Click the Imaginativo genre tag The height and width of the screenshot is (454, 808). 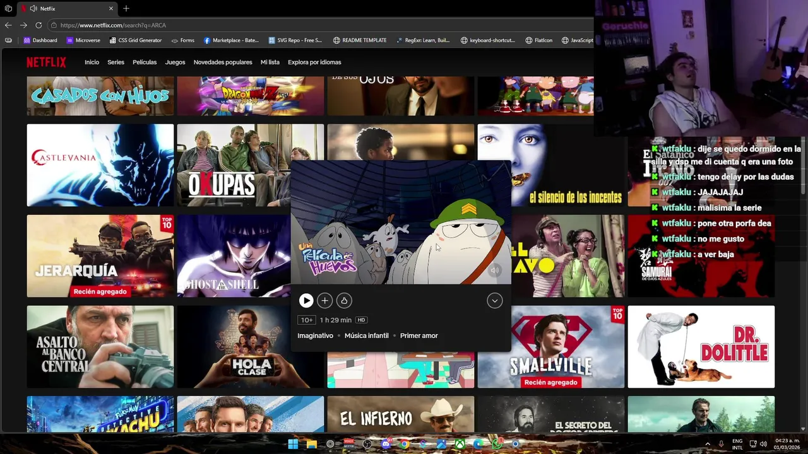click(x=315, y=336)
